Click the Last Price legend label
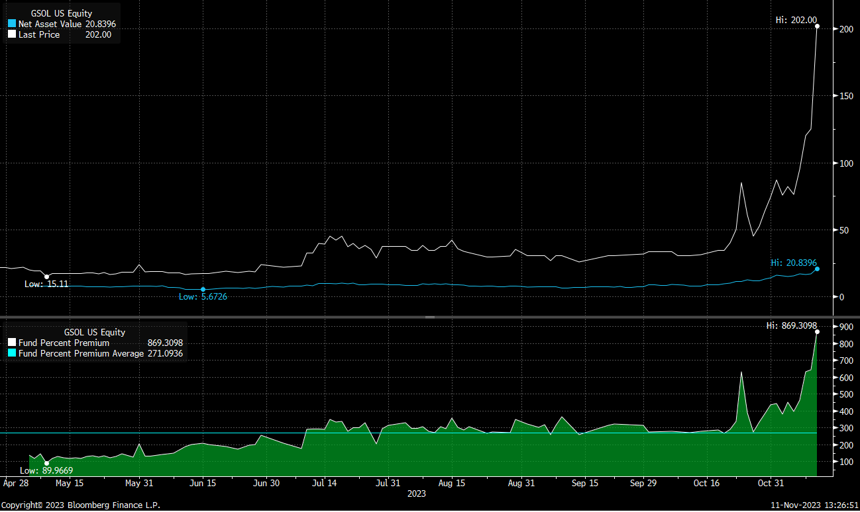860x512 pixels. (39, 34)
